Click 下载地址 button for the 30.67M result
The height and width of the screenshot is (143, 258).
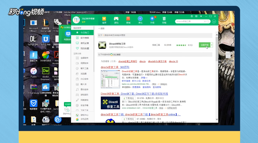point(128,98)
